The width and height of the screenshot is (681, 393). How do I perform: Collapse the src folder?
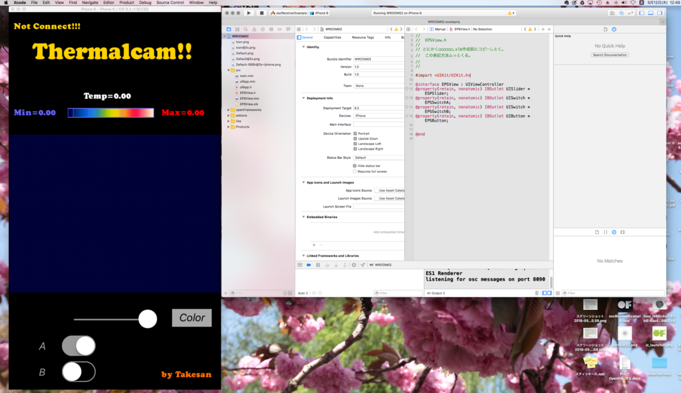[x=229, y=70]
